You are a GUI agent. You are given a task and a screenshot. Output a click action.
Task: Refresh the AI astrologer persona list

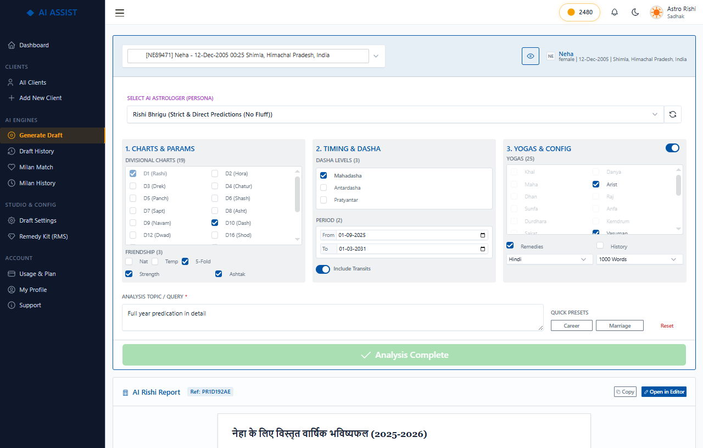[672, 114]
